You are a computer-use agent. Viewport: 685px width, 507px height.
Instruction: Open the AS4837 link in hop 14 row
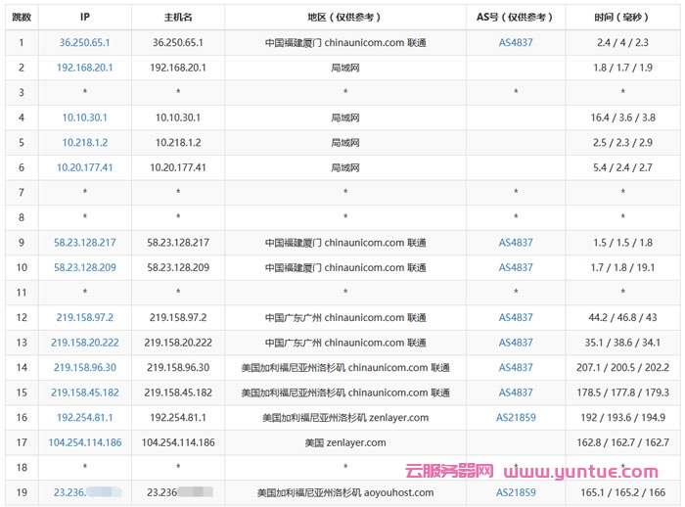click(516, 368)
